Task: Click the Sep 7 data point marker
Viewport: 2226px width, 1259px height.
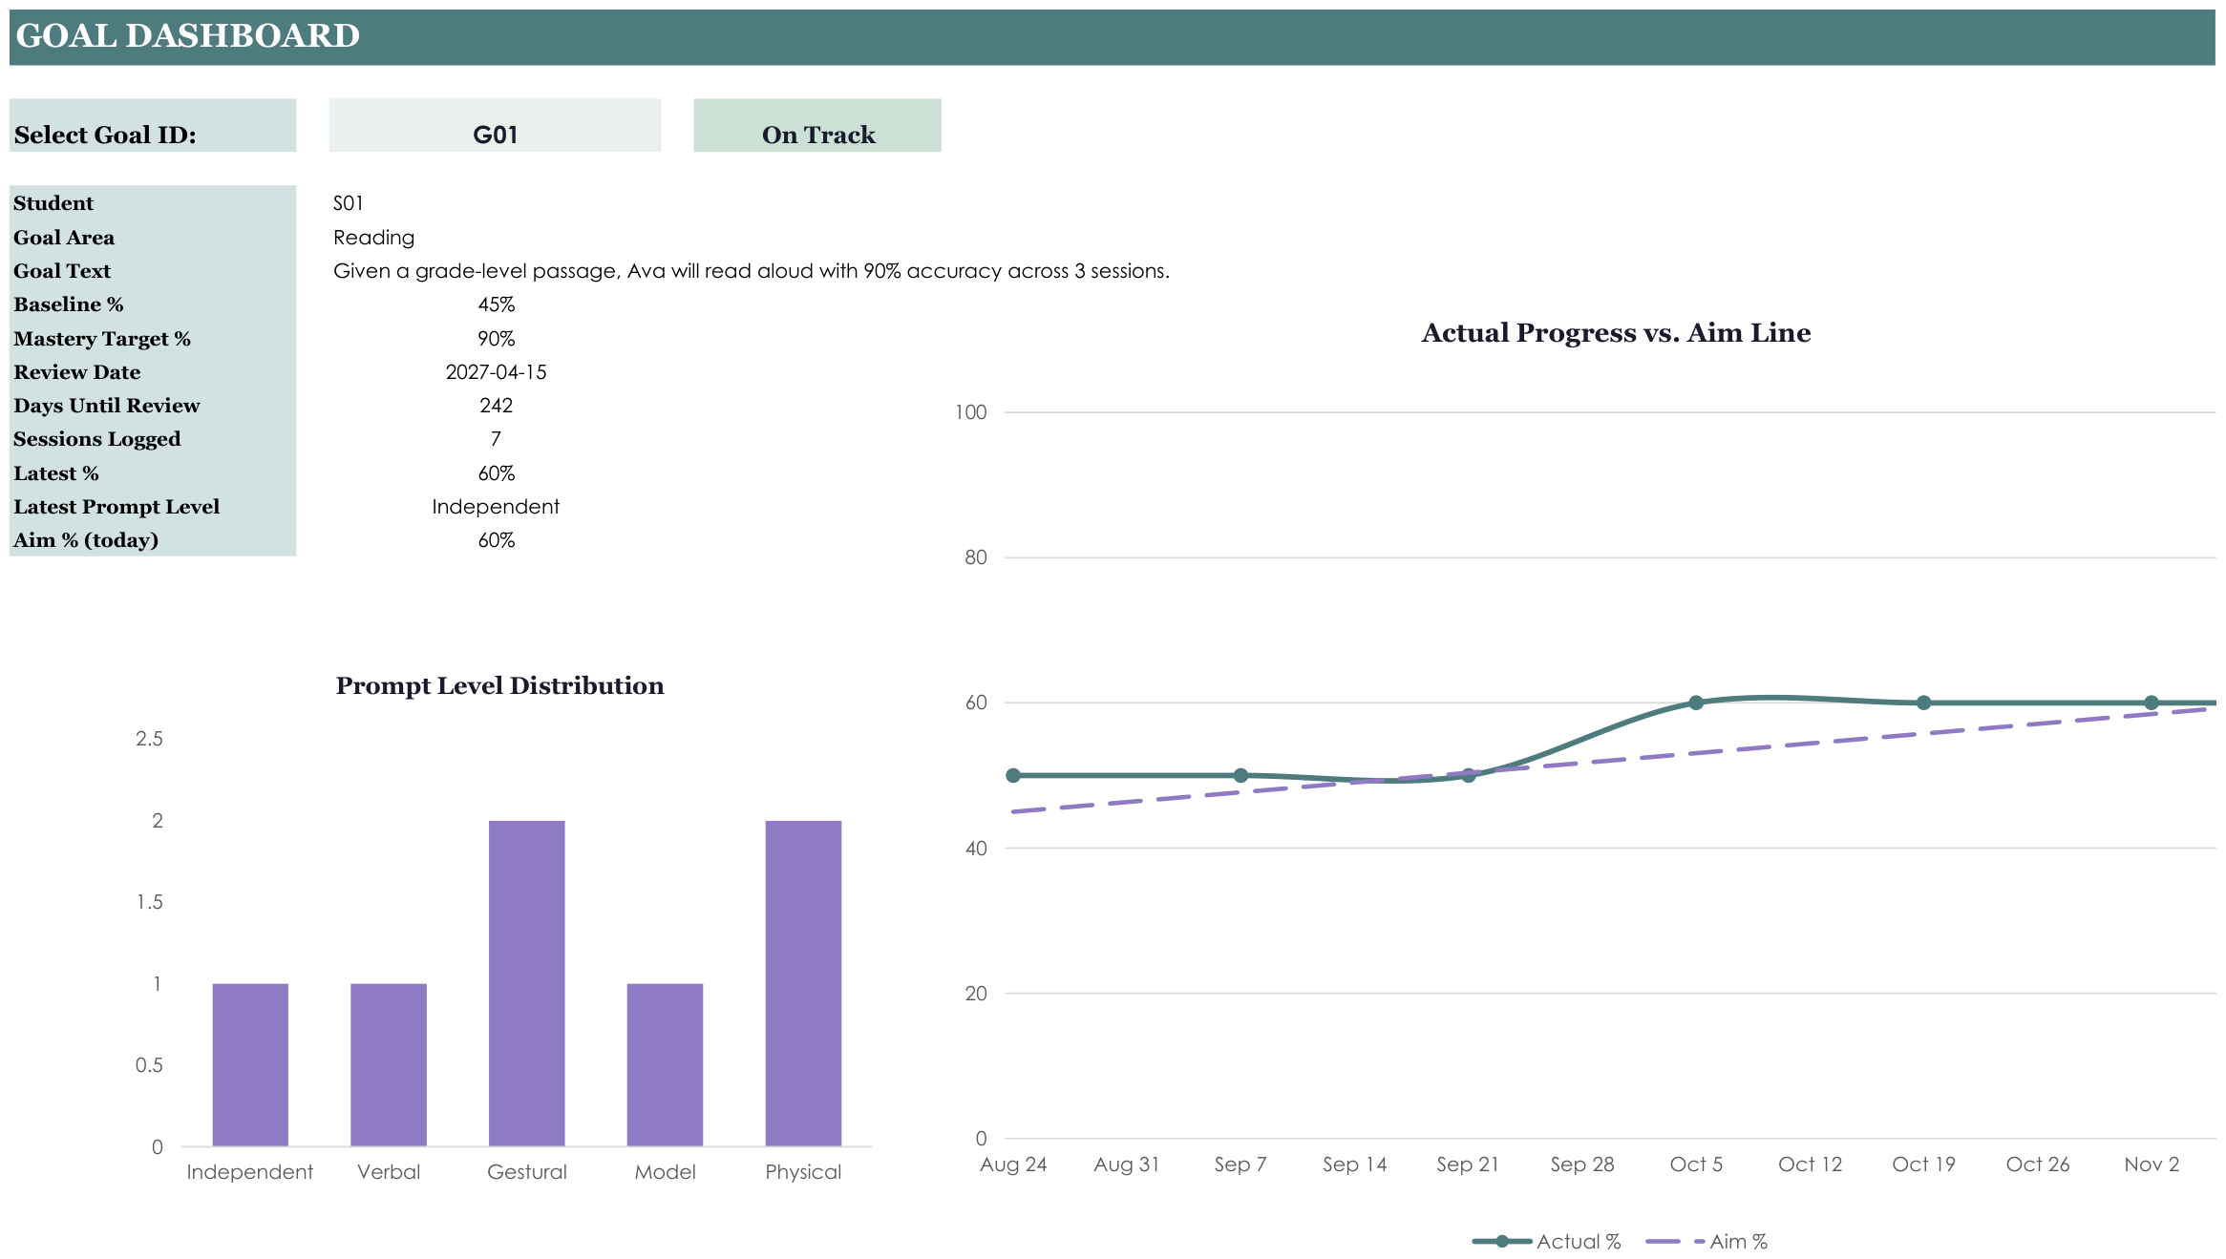Action: 1240,775
